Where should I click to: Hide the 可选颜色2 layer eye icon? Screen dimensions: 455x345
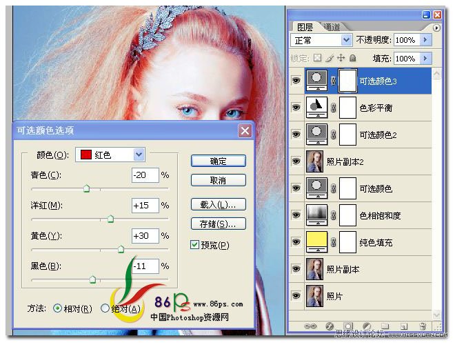tap(296, 134)
